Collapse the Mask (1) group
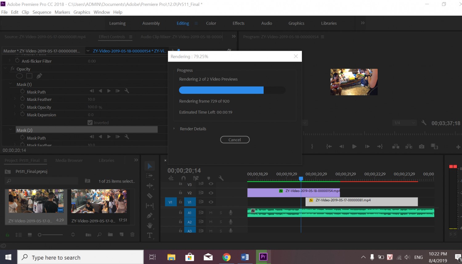 point(10,84)
